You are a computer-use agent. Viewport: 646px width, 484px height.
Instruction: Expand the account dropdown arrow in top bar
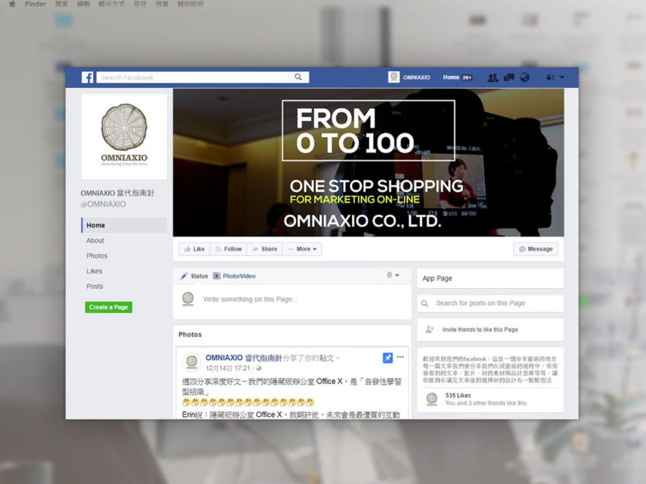562,77
